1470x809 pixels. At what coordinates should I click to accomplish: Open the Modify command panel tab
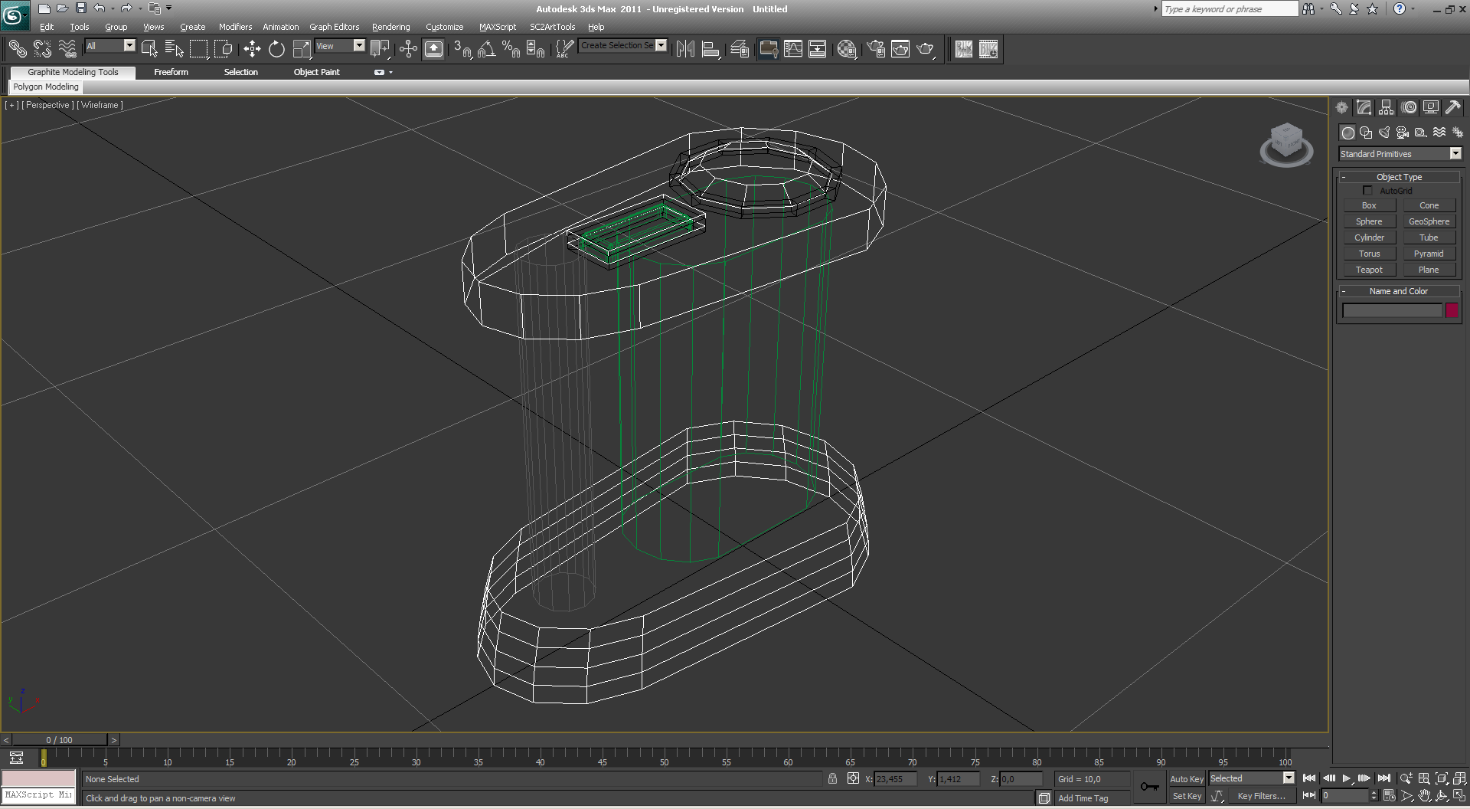point(1364,108)
